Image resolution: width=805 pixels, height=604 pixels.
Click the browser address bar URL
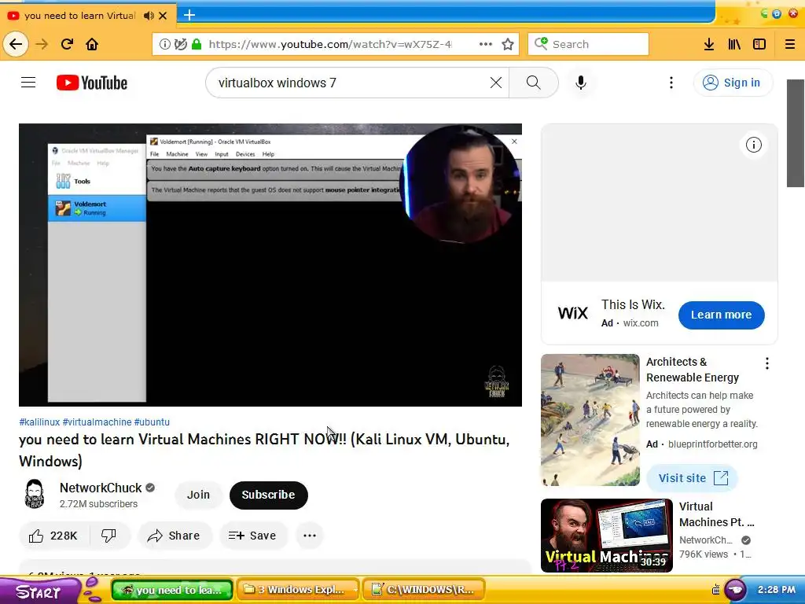[330, 44]
